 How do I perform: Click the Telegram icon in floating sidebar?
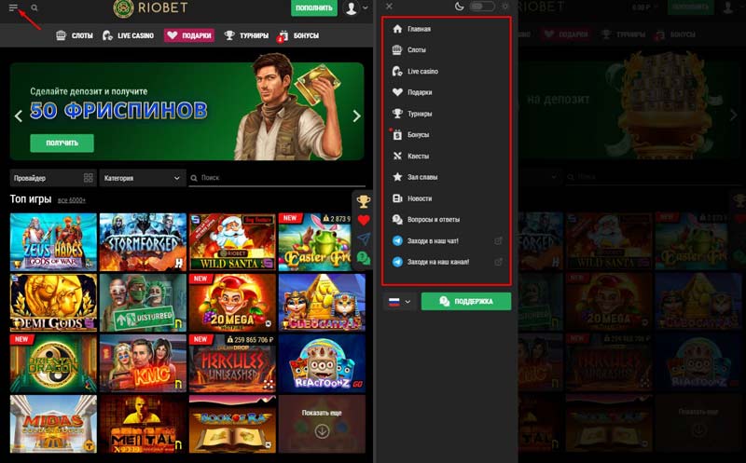pos(364,240)
